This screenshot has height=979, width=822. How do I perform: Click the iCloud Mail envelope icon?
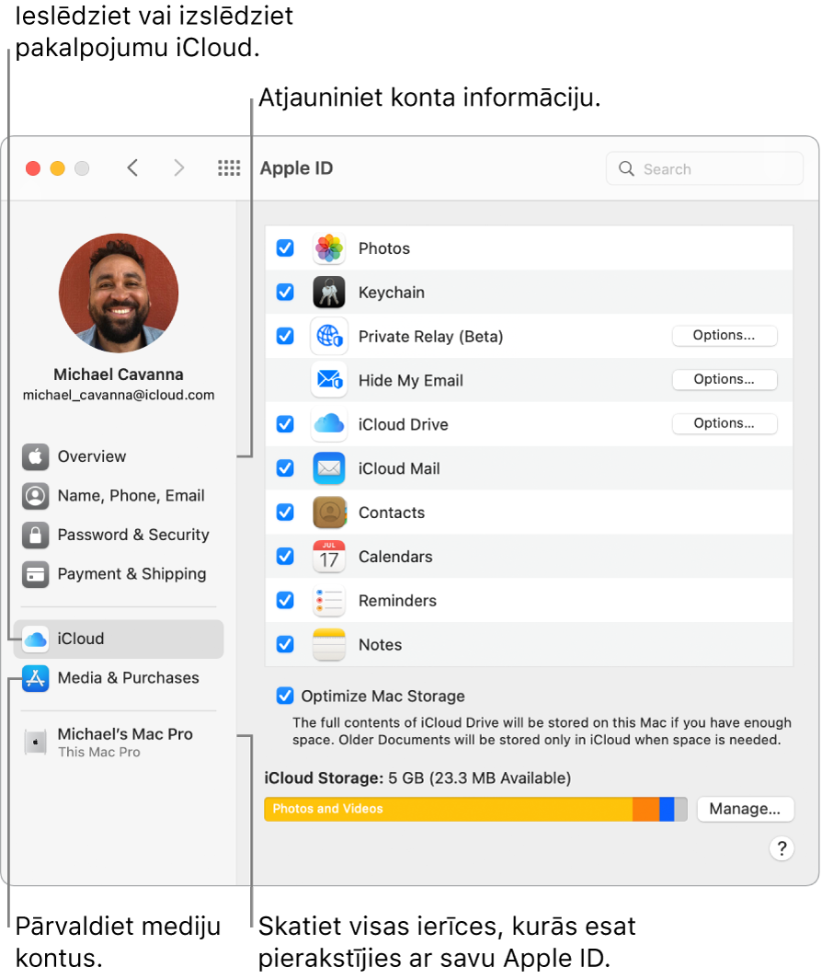(x=329, y=468)
